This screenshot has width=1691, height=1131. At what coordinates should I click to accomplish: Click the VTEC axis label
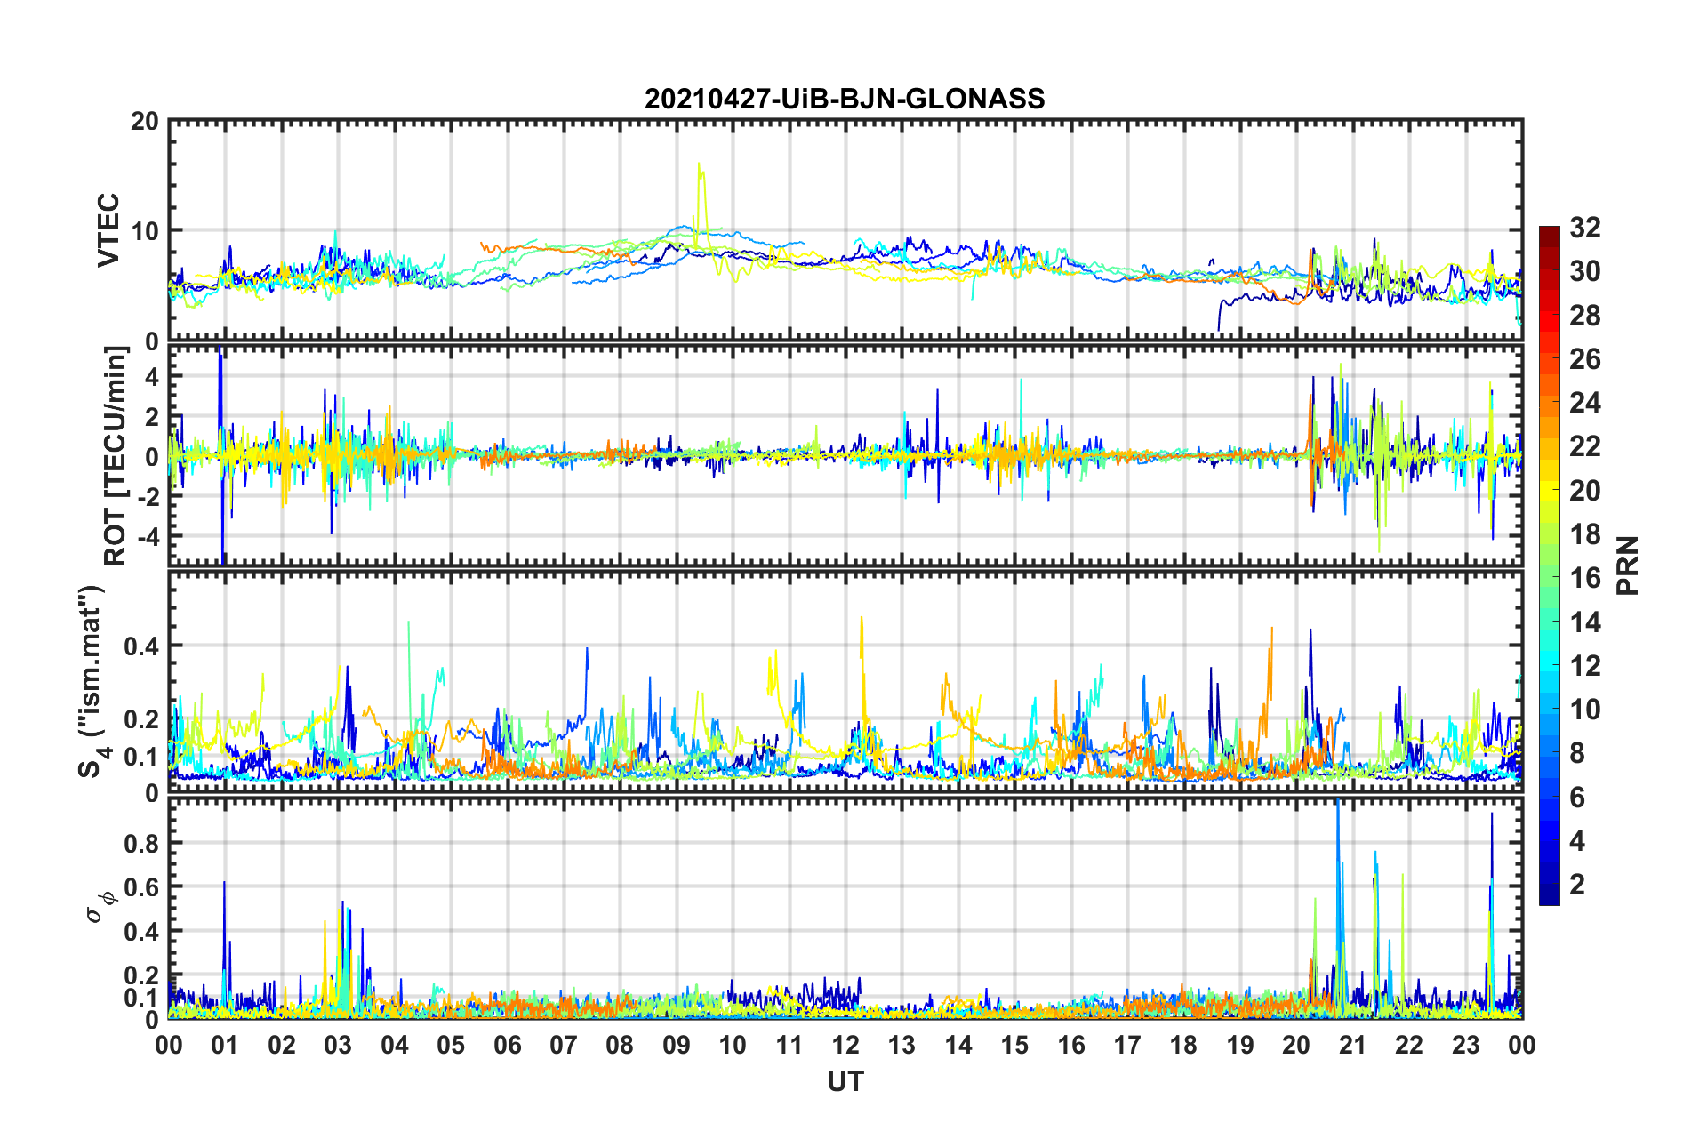pyautogui.click(x=108, y=230)
